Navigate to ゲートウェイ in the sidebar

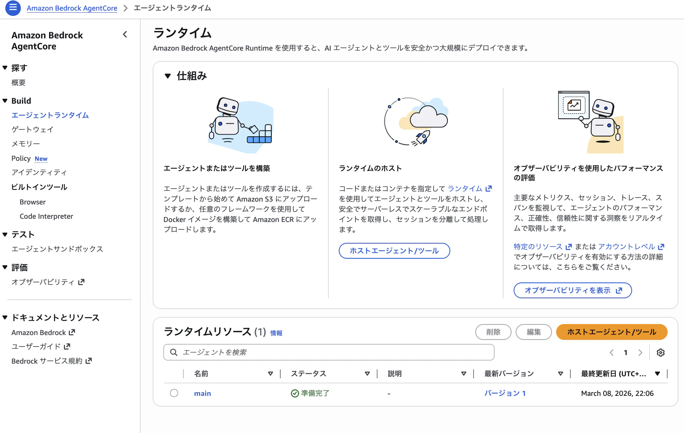pyautogui.click(x=32, y=129)
